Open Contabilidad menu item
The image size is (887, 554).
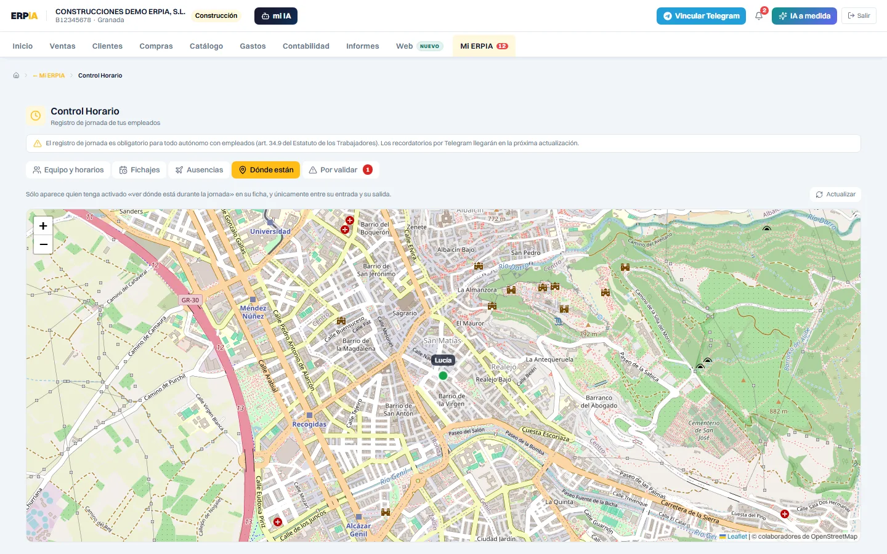click(306, 46)
